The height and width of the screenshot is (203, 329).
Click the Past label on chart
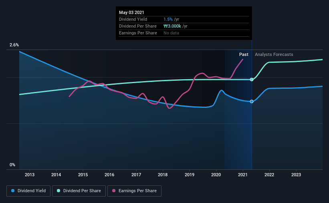point(244,54)
